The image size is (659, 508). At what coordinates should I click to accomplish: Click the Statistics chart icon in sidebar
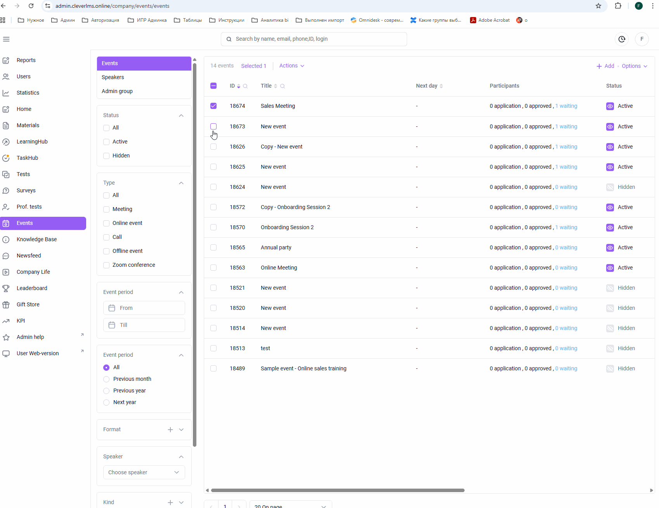tap(6, 93)
